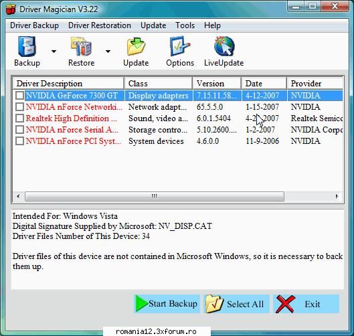Sort by the Date column header

[x=264, y=84]
